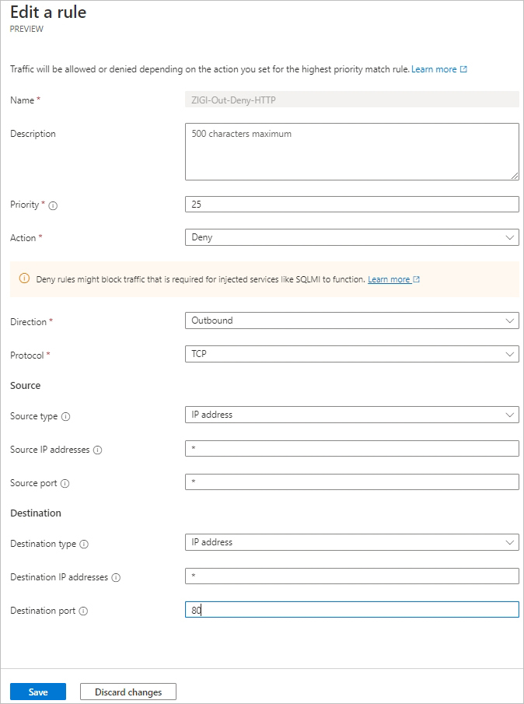Click into the Description text area

coord(351,152)
